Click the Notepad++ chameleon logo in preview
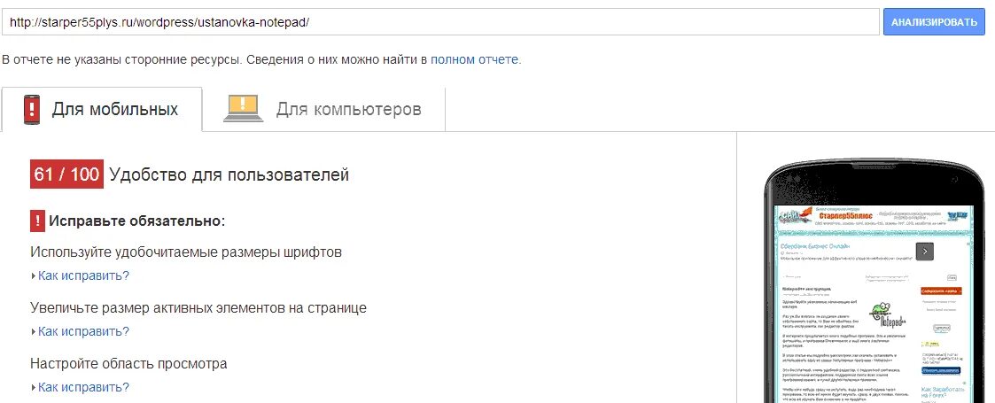This screenshot has height=403, width=995. [888, 313]
